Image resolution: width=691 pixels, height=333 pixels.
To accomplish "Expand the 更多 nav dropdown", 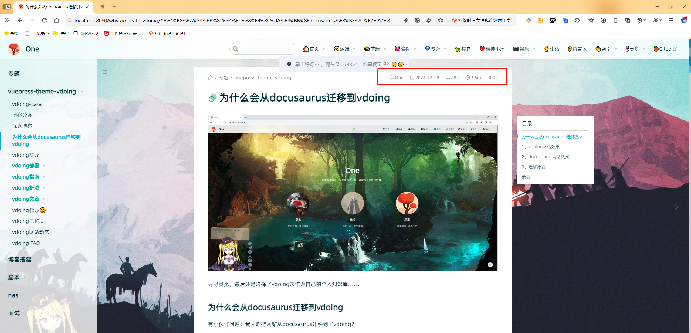I will tap(644, 49).
